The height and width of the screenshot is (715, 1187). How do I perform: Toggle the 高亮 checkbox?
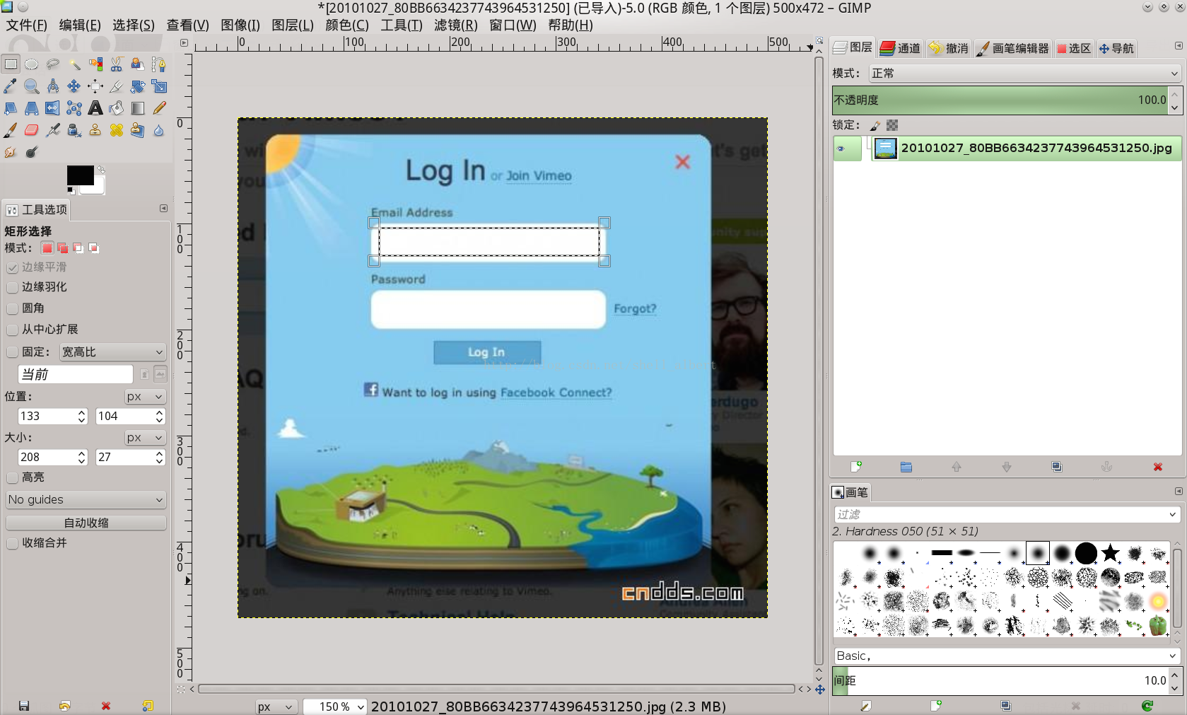[x=12, y=477]
